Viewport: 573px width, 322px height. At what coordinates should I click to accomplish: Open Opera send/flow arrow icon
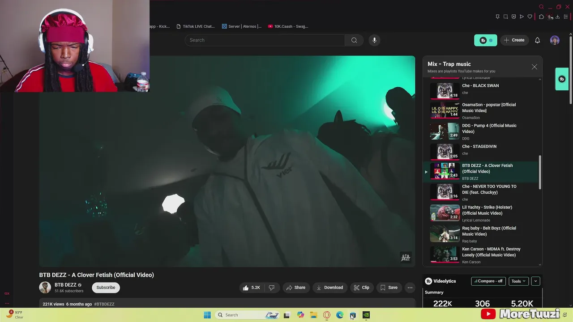pos(522,17)
